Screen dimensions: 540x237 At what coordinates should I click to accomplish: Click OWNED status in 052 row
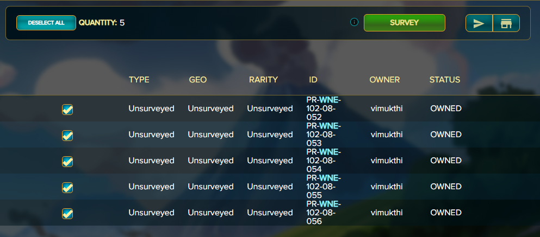pos(446,108)
